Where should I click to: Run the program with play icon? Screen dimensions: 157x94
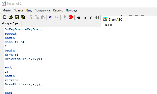65,17
